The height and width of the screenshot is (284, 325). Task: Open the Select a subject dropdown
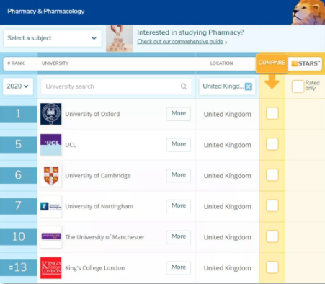click(53, 38)
